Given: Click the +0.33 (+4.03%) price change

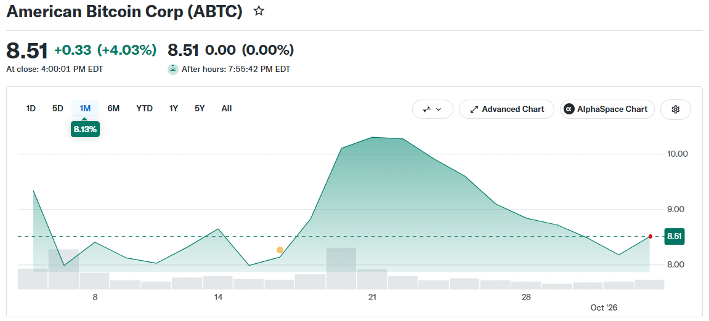Looking at the screenshot, I should (105, 50).
